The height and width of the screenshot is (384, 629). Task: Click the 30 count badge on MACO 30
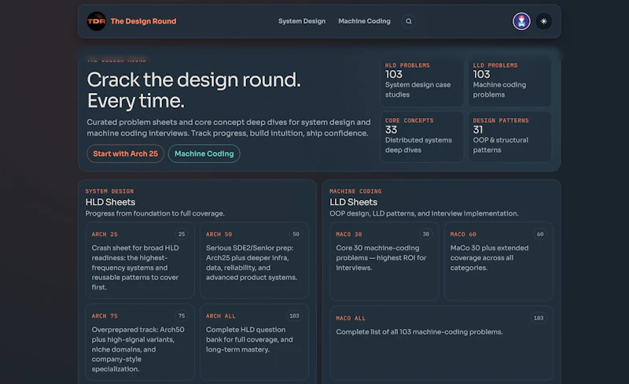coord(425,234)
